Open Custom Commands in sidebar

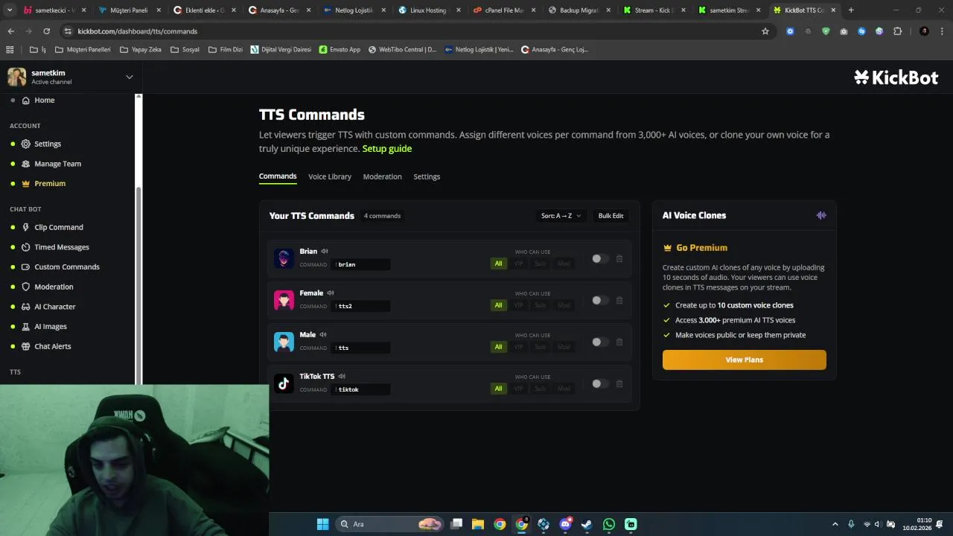(x=67, y=267)
